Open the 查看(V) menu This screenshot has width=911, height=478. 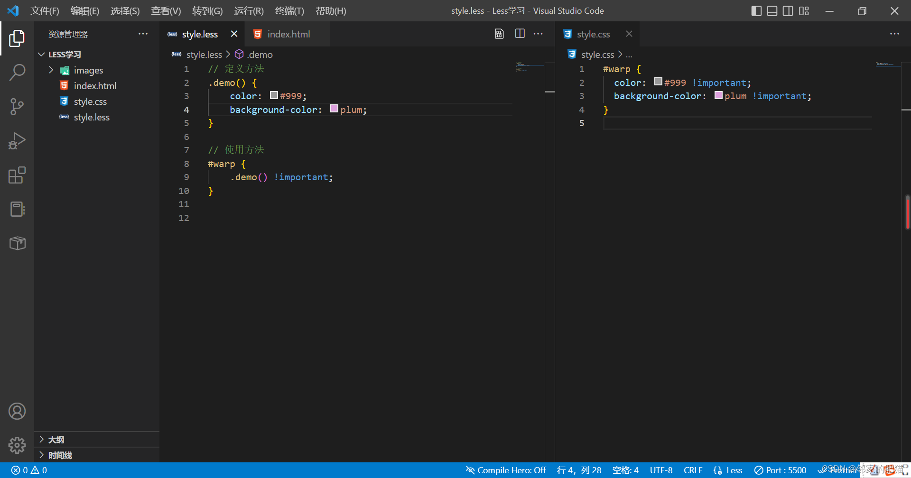click(166, 11)
